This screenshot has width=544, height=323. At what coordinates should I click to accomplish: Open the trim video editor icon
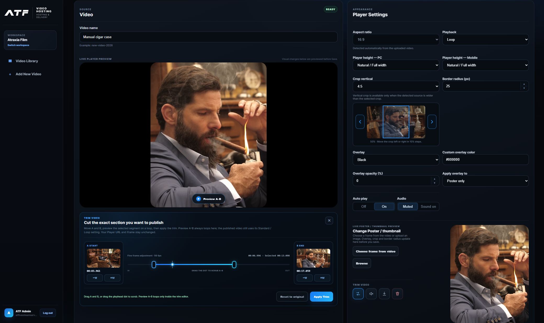[x=358, y=294]
